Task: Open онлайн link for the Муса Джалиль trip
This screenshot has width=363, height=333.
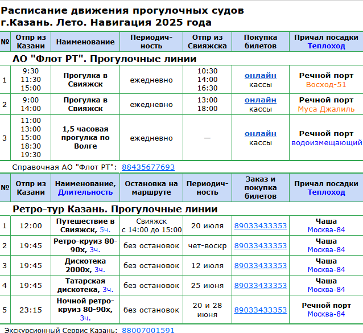Action: click(261, 100)
